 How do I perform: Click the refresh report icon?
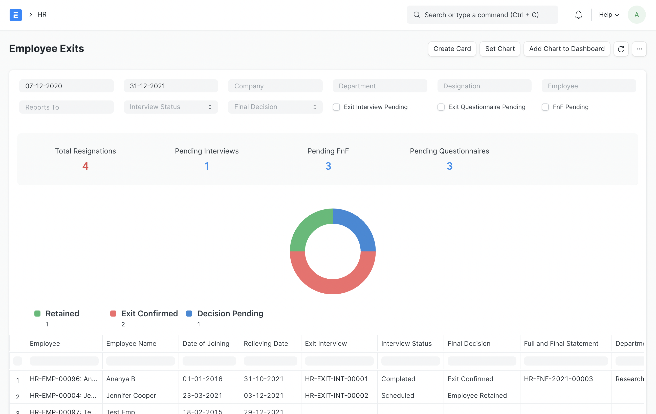621,49
